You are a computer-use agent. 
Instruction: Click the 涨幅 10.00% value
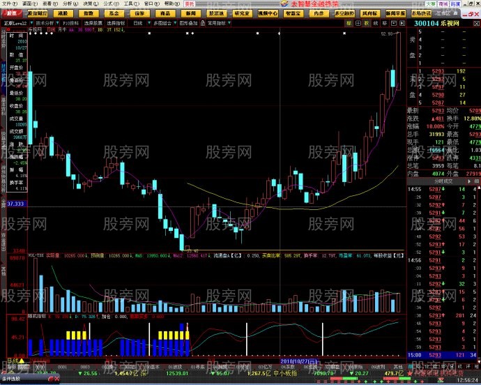pyautogui.click(x=435, y=126)
